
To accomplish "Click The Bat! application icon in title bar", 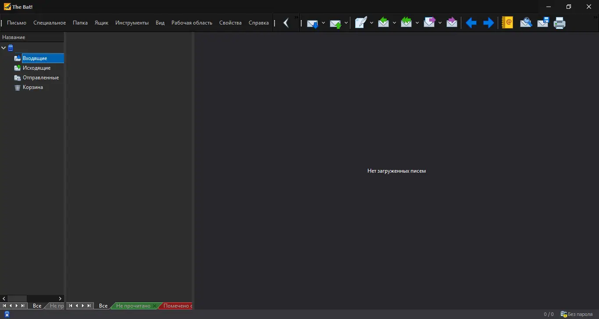I will coord(7,7).
